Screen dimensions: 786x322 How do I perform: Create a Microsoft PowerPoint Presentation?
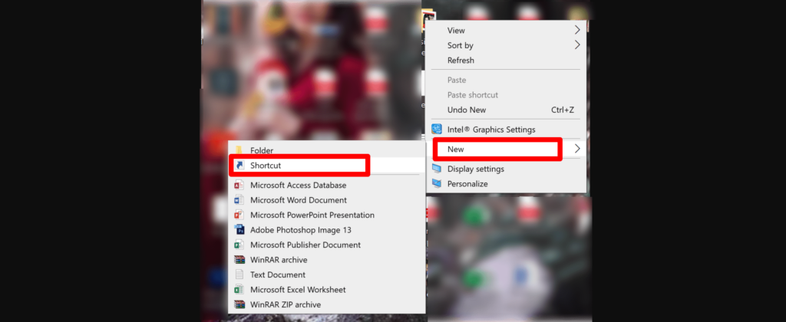[x=326, y=215]
